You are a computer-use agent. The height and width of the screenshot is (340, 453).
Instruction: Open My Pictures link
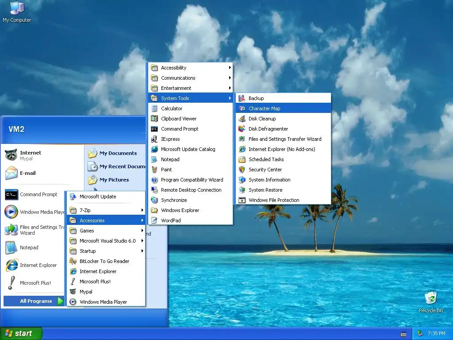[x=115, y=180]
